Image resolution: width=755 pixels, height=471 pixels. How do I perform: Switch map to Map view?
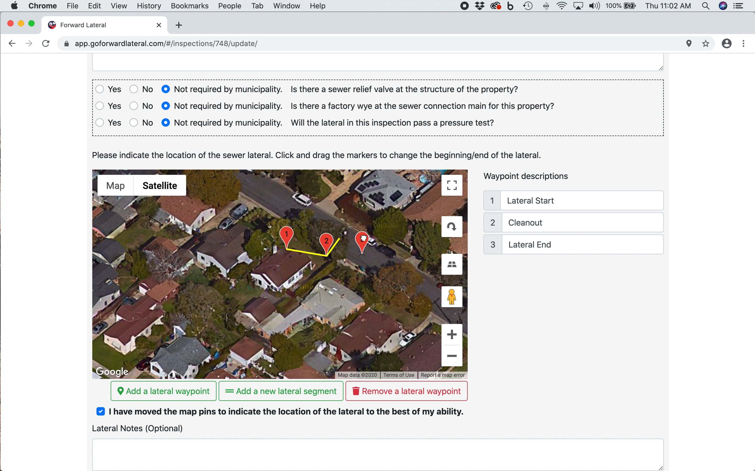pyautogui.click(x=115, y=186)
